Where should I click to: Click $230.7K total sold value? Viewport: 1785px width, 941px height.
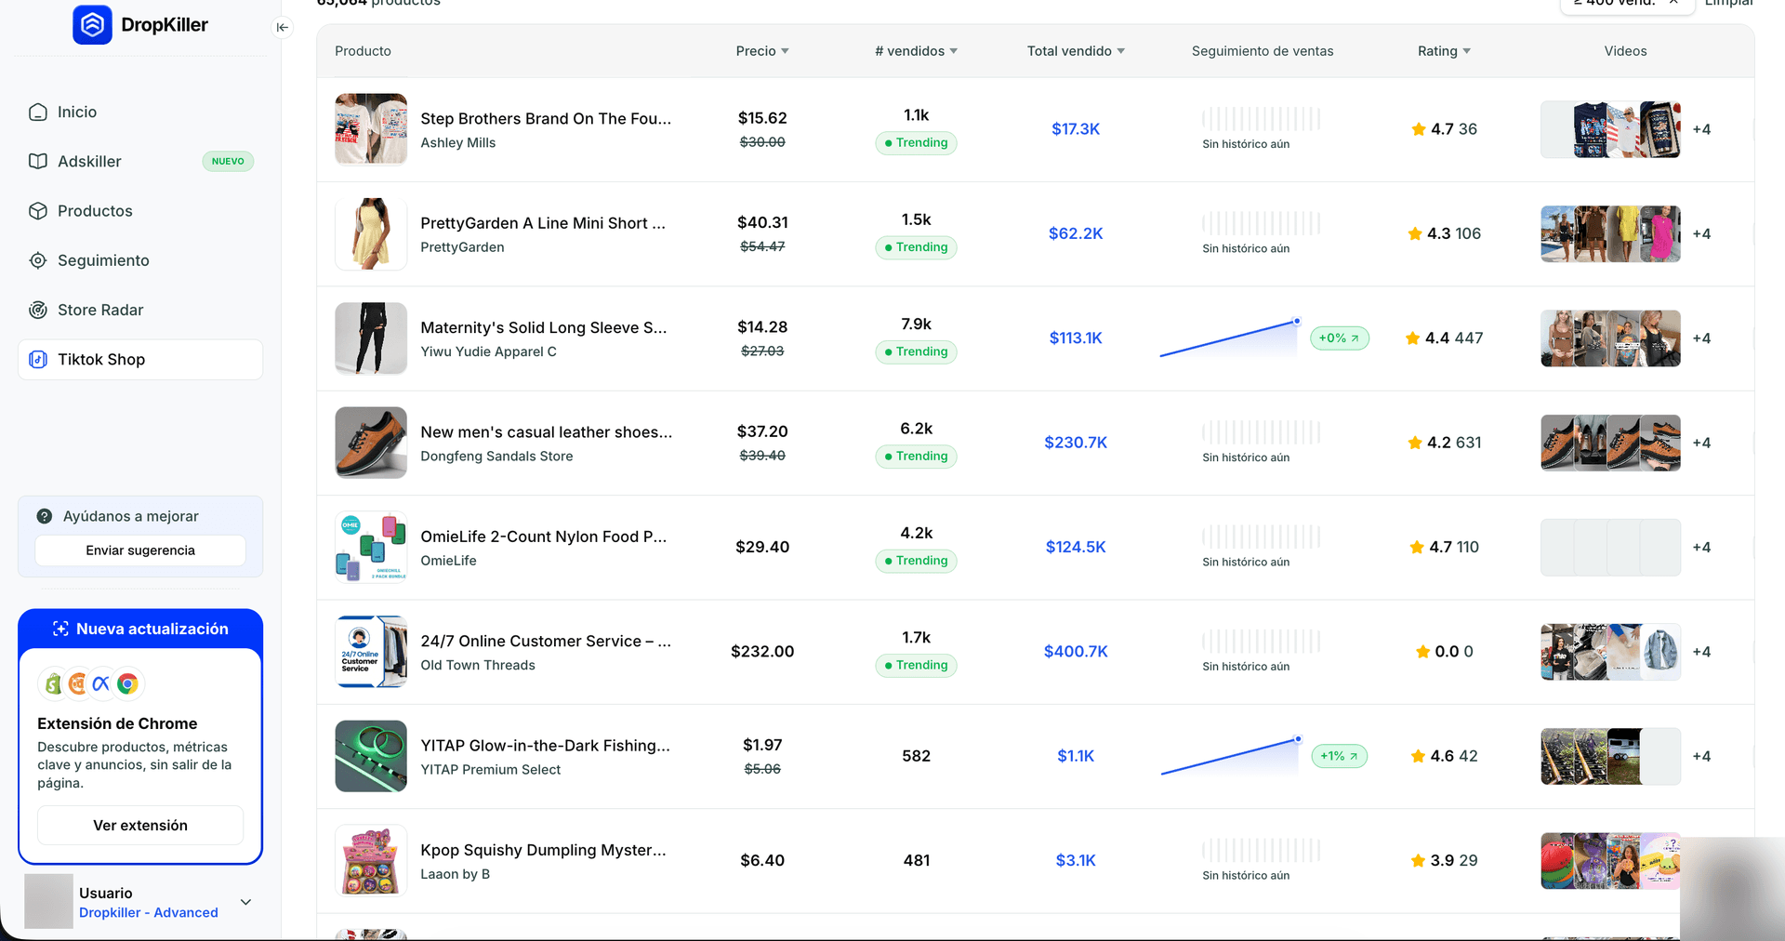click(1076, 443)
